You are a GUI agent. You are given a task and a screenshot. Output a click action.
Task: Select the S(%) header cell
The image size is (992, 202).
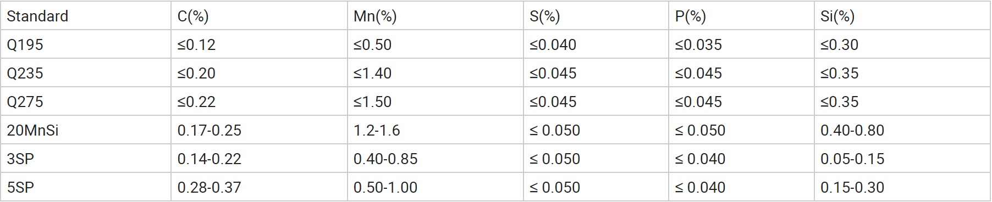(596, 16)
